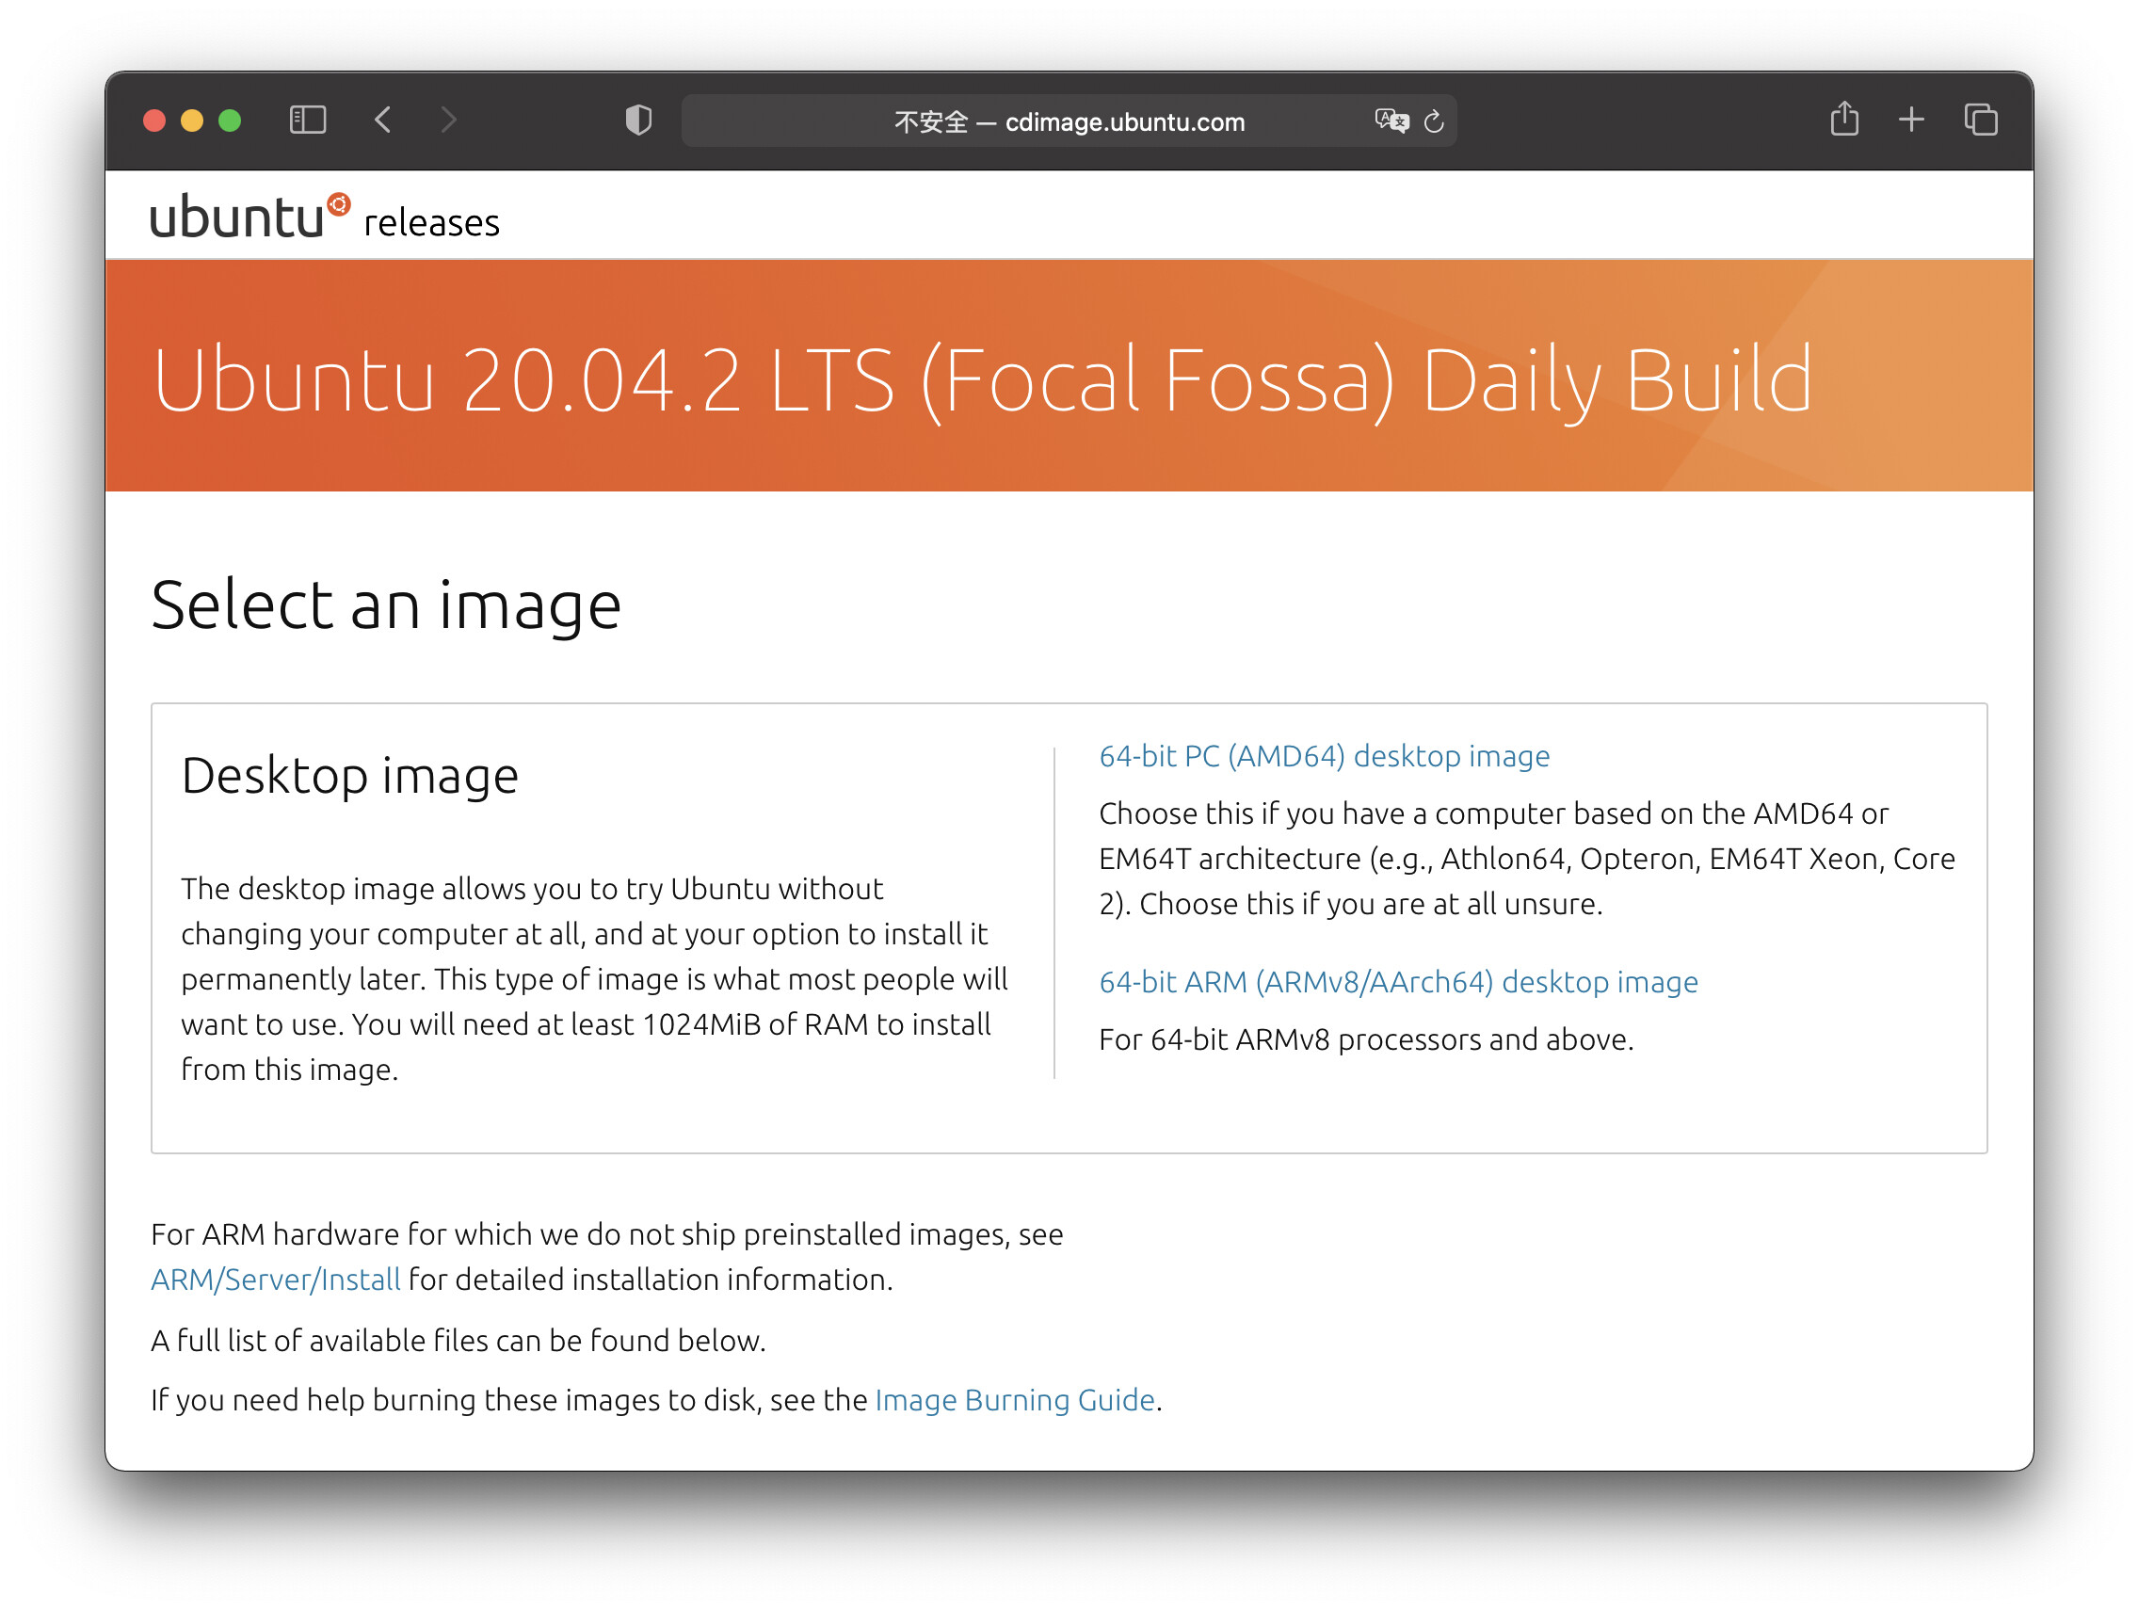This screenshot has height=1610, width=2139.
Task: Go forward to the next page
Action: [x=448, y=120]
